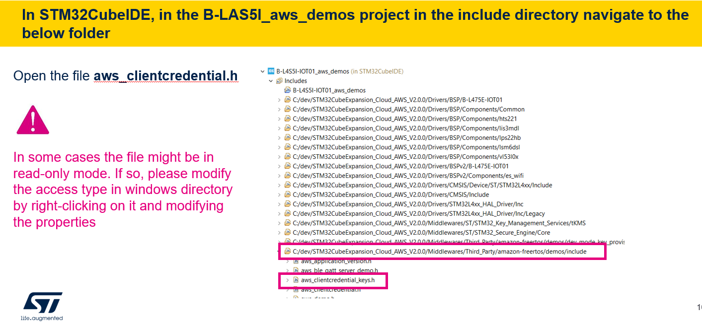Click folder icon for Drivers/CMSIS/Include
Image resolution: width=702 pixels, height=323 pixels.
(287, 194)
